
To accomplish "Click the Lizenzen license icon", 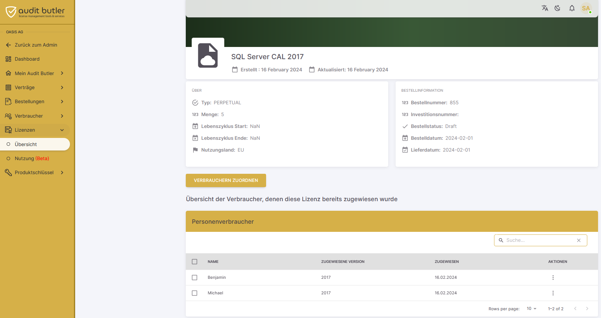I will click(x=9, y=130).
